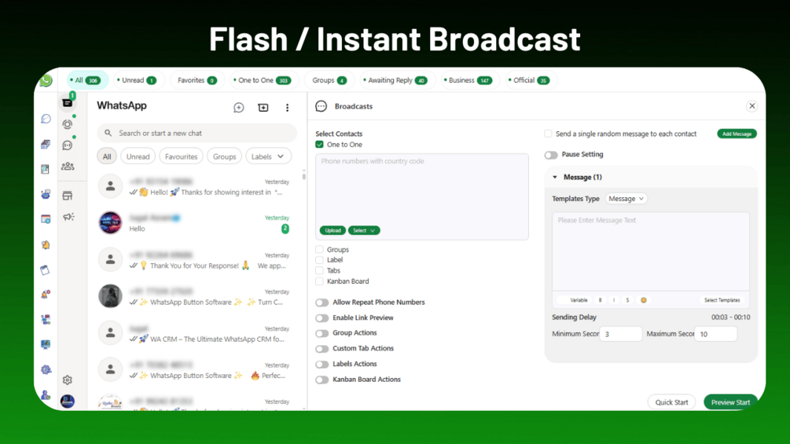Check the Groups contact checkbox

(x=319, y=249)
